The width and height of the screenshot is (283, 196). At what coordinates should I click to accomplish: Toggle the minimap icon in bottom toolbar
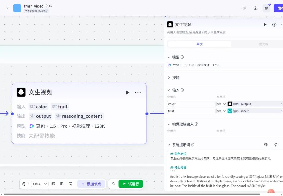(70, 184)
